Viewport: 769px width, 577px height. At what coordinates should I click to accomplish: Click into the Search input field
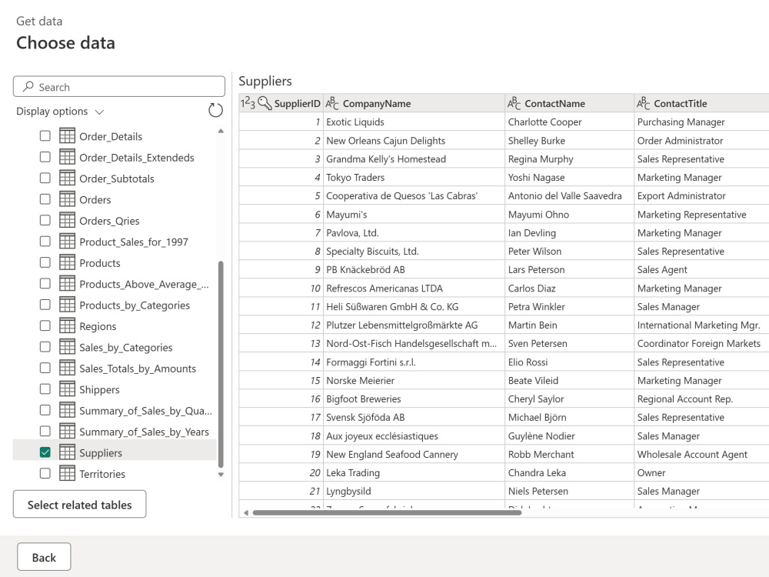(119, 86)
